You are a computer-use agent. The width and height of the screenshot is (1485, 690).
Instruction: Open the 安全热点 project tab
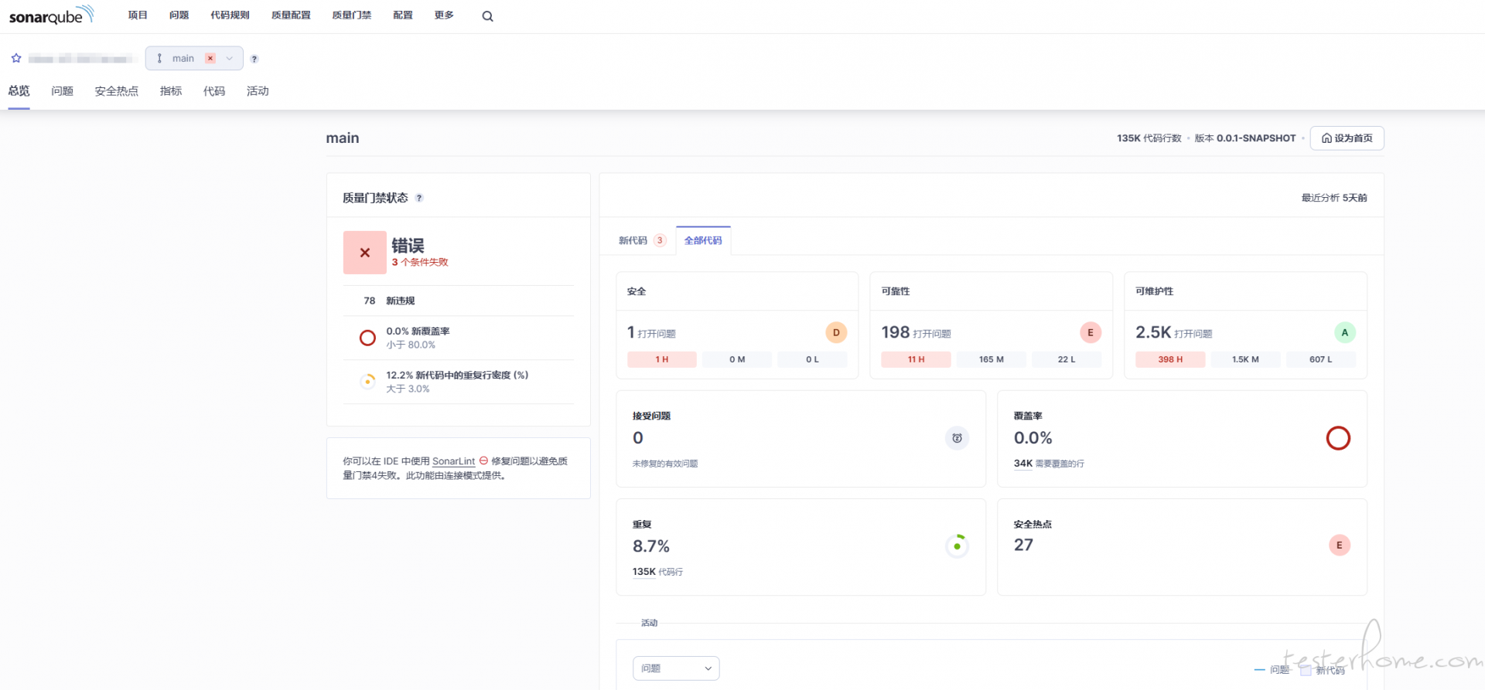116,91
